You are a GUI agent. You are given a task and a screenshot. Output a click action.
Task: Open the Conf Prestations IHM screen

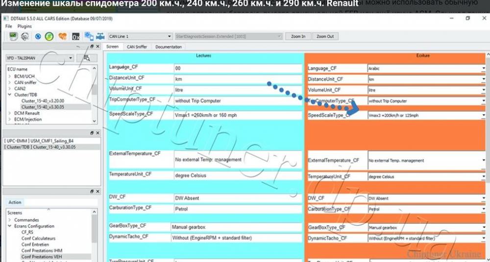[42, 250]
